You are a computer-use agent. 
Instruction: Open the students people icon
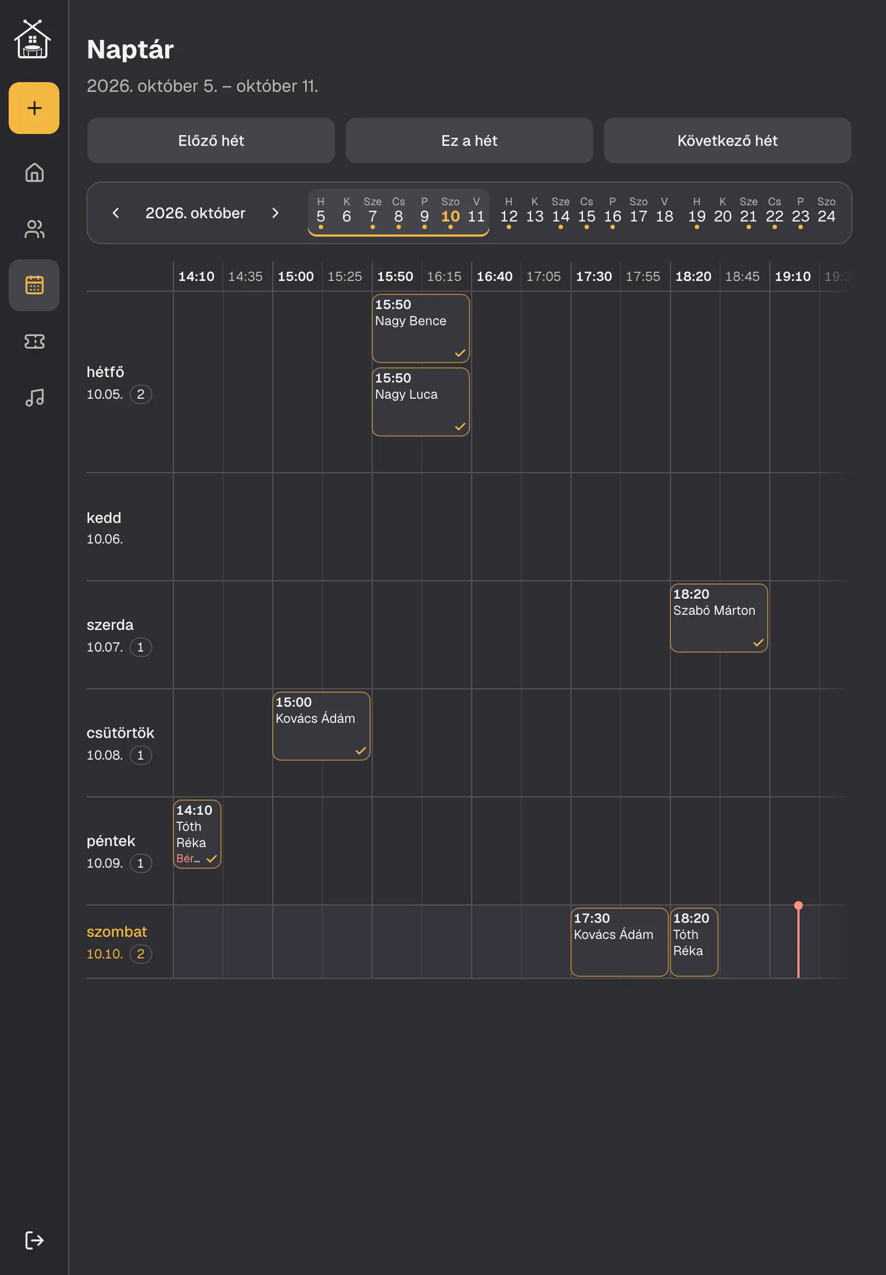(34, 229)
